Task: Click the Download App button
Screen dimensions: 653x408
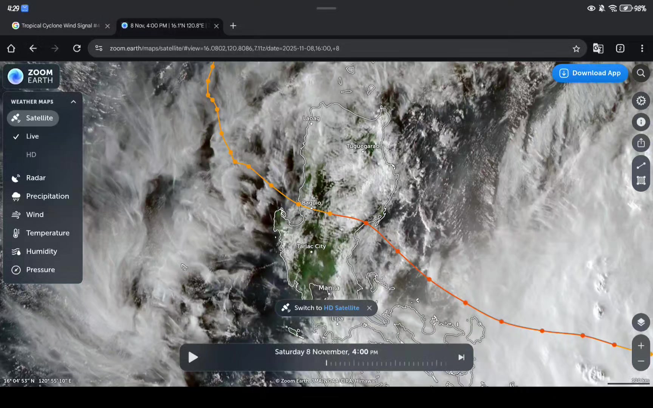Action: [x=590, y=73]
